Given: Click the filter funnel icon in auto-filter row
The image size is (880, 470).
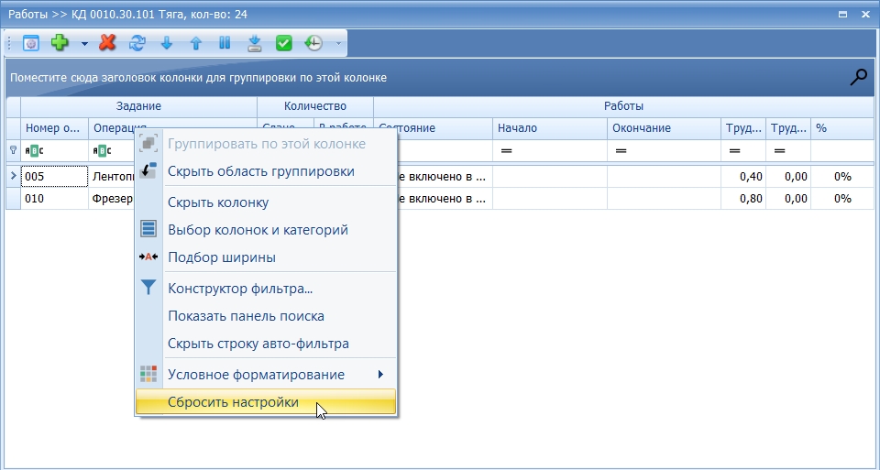Looking at the screenshot, I should coord(14,150).
